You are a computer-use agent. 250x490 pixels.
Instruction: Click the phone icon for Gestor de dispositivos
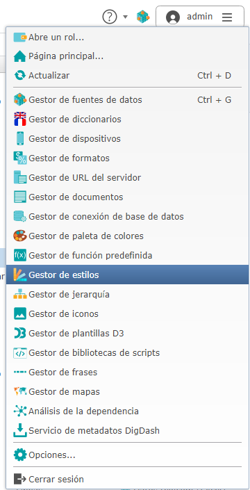point(20,138)
